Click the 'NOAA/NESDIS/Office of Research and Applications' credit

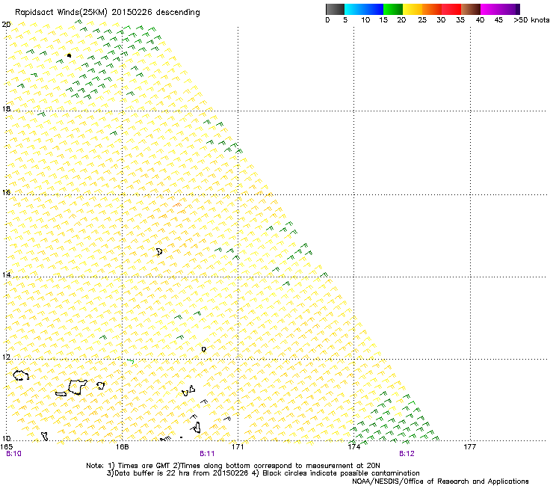[x=440, y=482]
